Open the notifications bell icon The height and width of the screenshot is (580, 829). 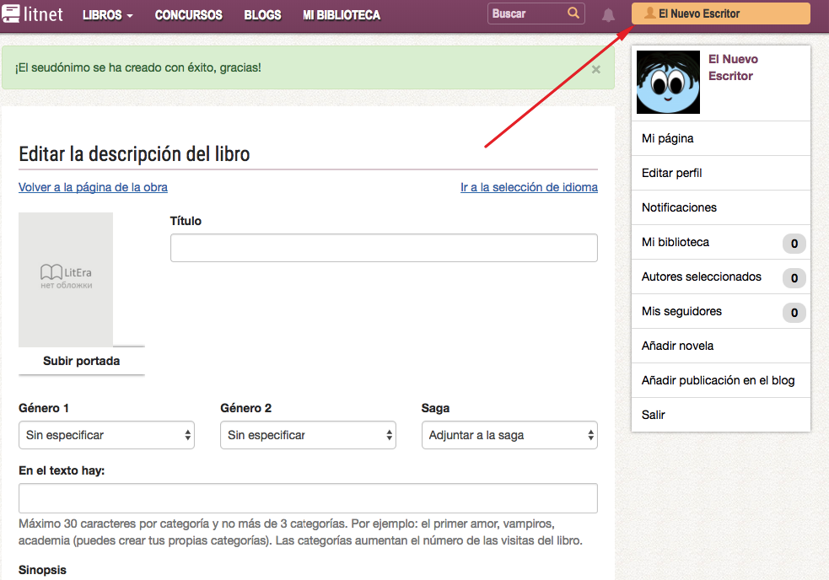point(609,15)
